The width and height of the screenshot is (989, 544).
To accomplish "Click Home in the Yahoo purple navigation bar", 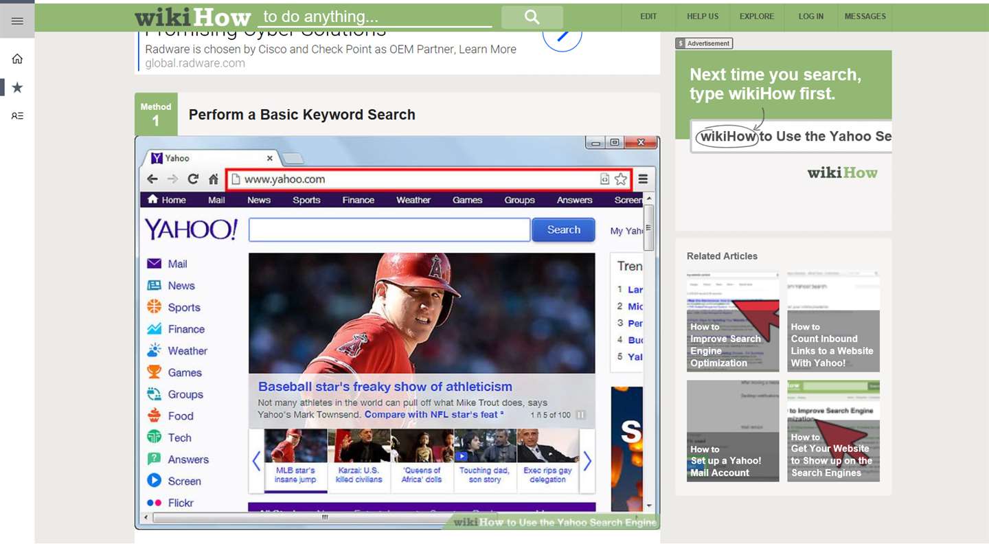I will (167, 200).
